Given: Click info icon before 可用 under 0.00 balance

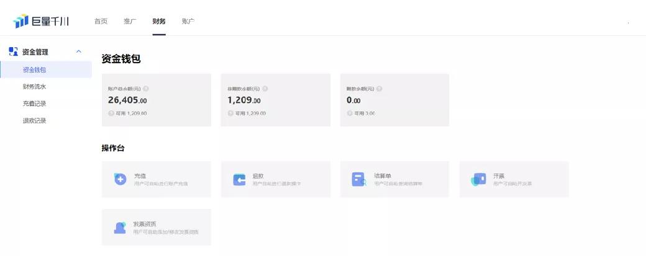Looking at the screenshot, I should [x=350, y=113].
